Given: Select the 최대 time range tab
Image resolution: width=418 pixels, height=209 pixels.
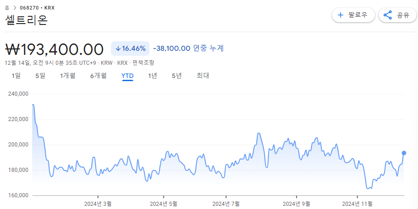Looking at the screenshot, I should (x=203, y=76).
